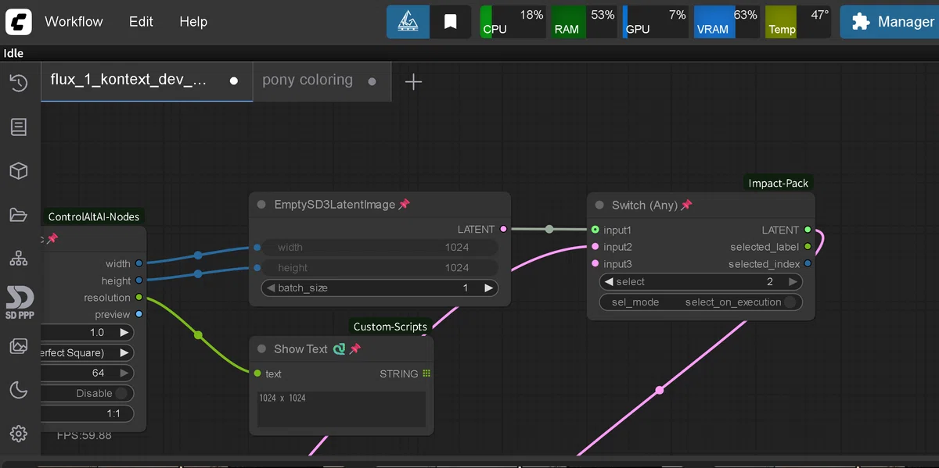Click selected_index output dot

[808, 264]
